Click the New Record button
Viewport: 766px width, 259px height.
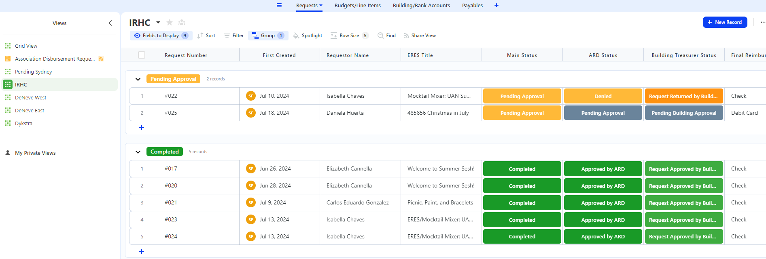pos(725,22)
